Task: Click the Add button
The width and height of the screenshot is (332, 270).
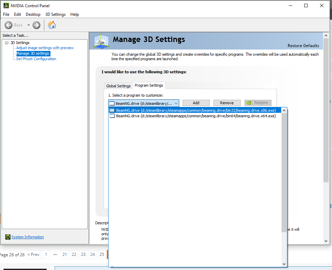Action: click(x=196, y=103)
